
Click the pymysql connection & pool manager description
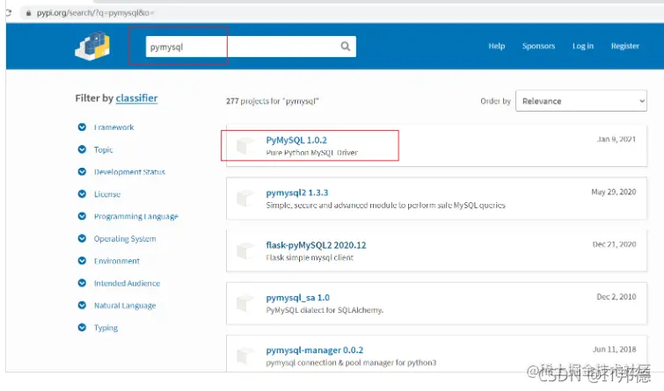click(x=351, y=363)
